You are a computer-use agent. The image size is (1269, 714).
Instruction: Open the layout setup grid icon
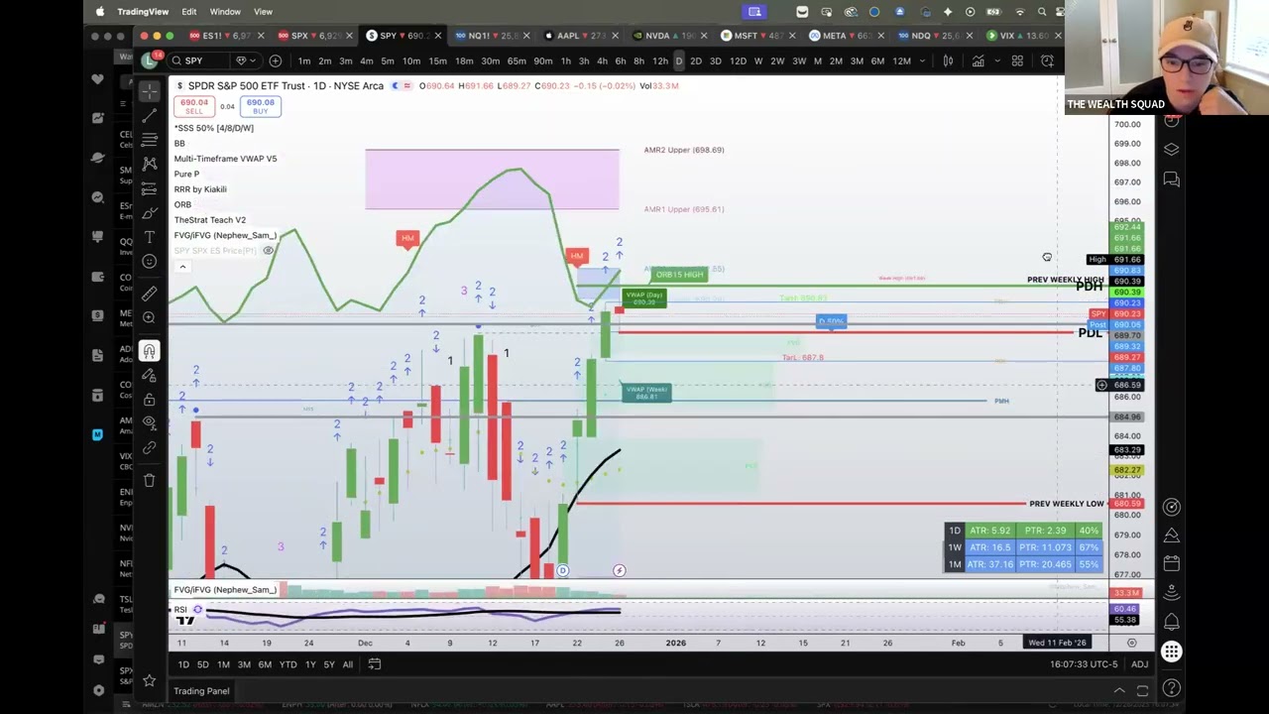click(1017, 60)
